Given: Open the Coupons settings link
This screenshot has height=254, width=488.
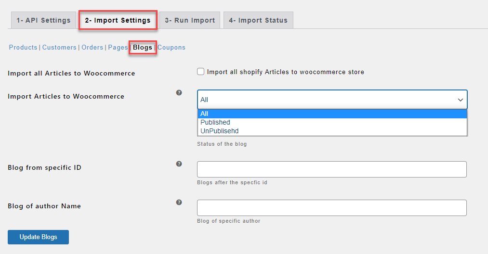Looking at the screenshot, I should click(x=171, y=47).
